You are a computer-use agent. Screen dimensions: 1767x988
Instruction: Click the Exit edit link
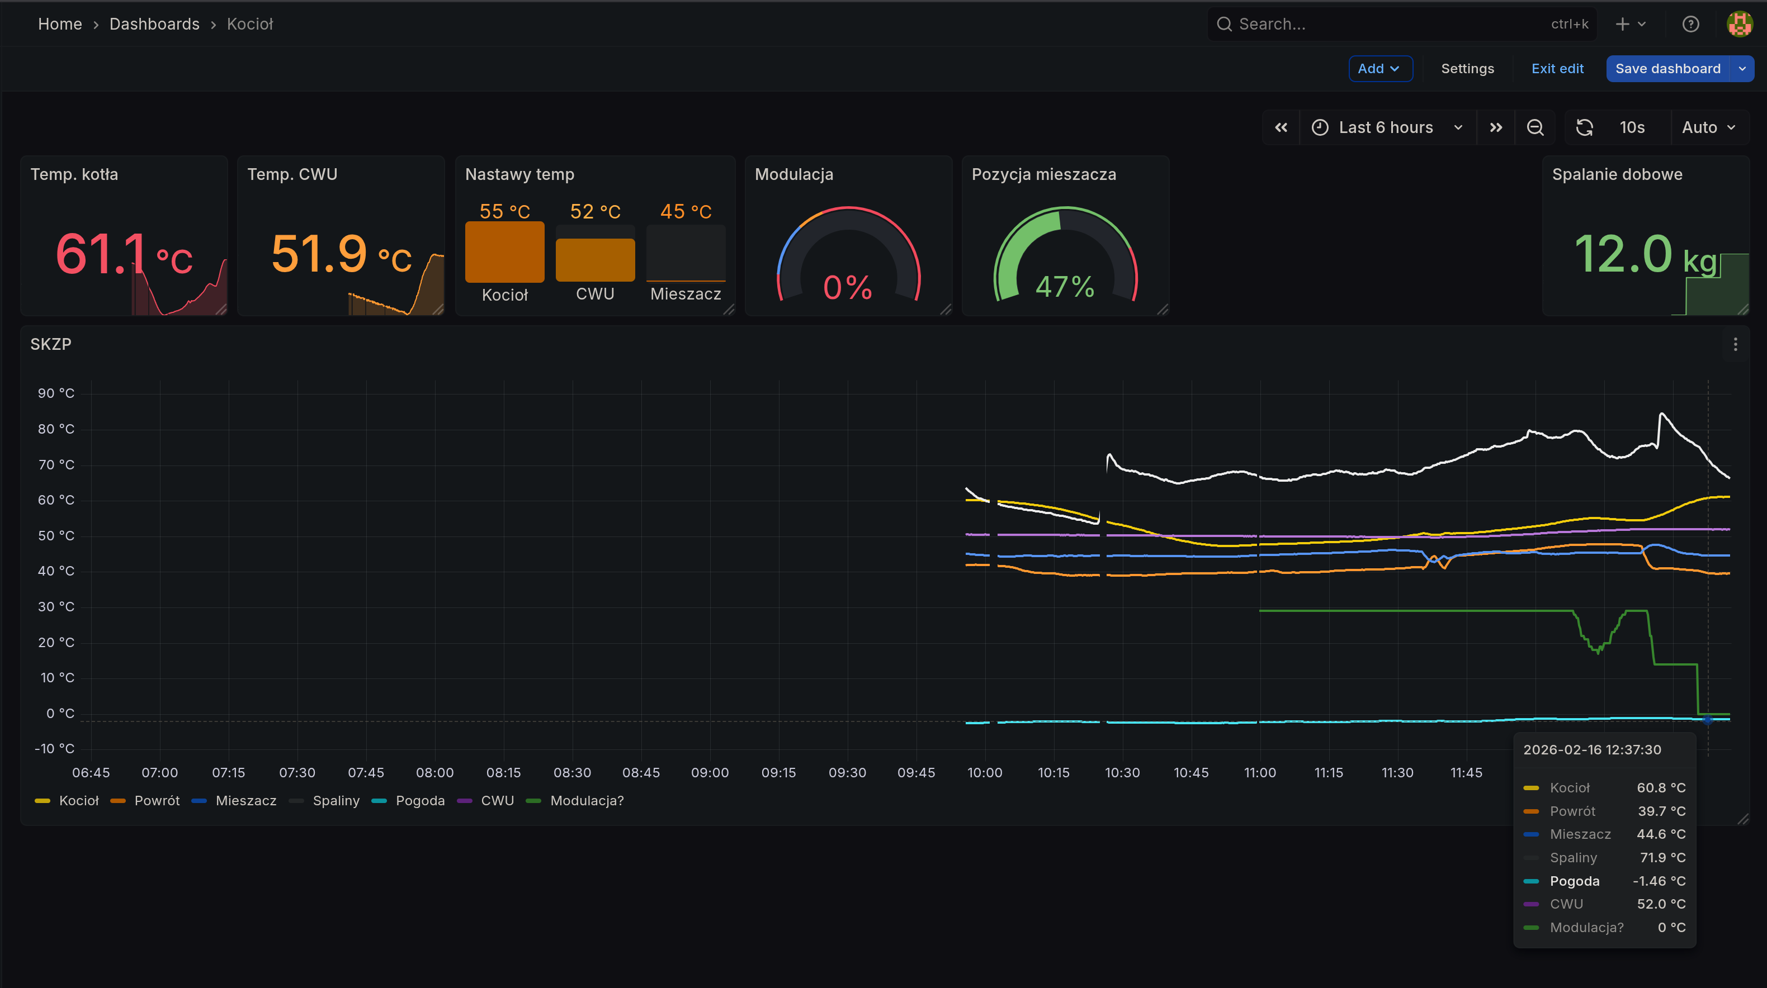tap(1557, 69)
